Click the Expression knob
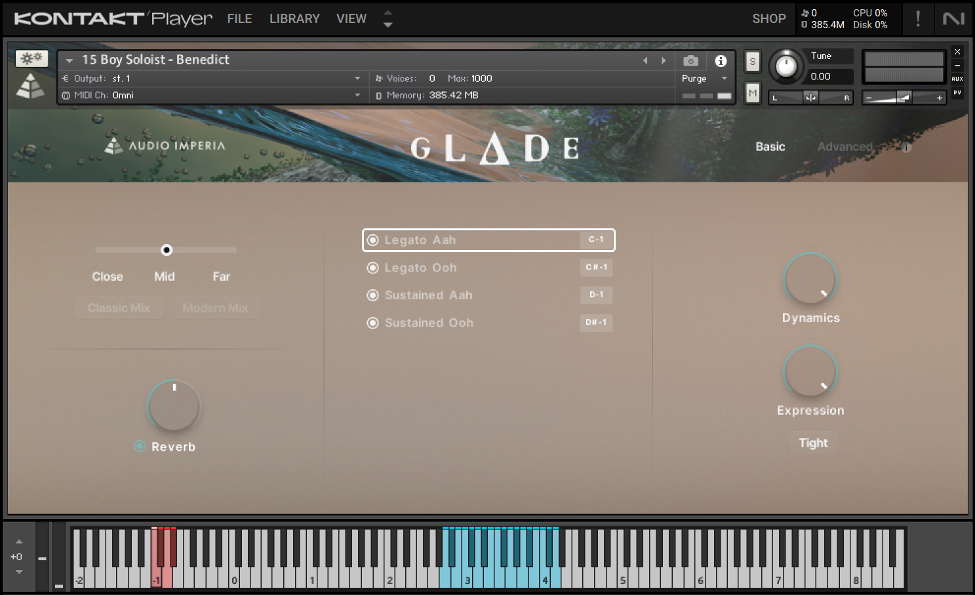 click(810, 371)
